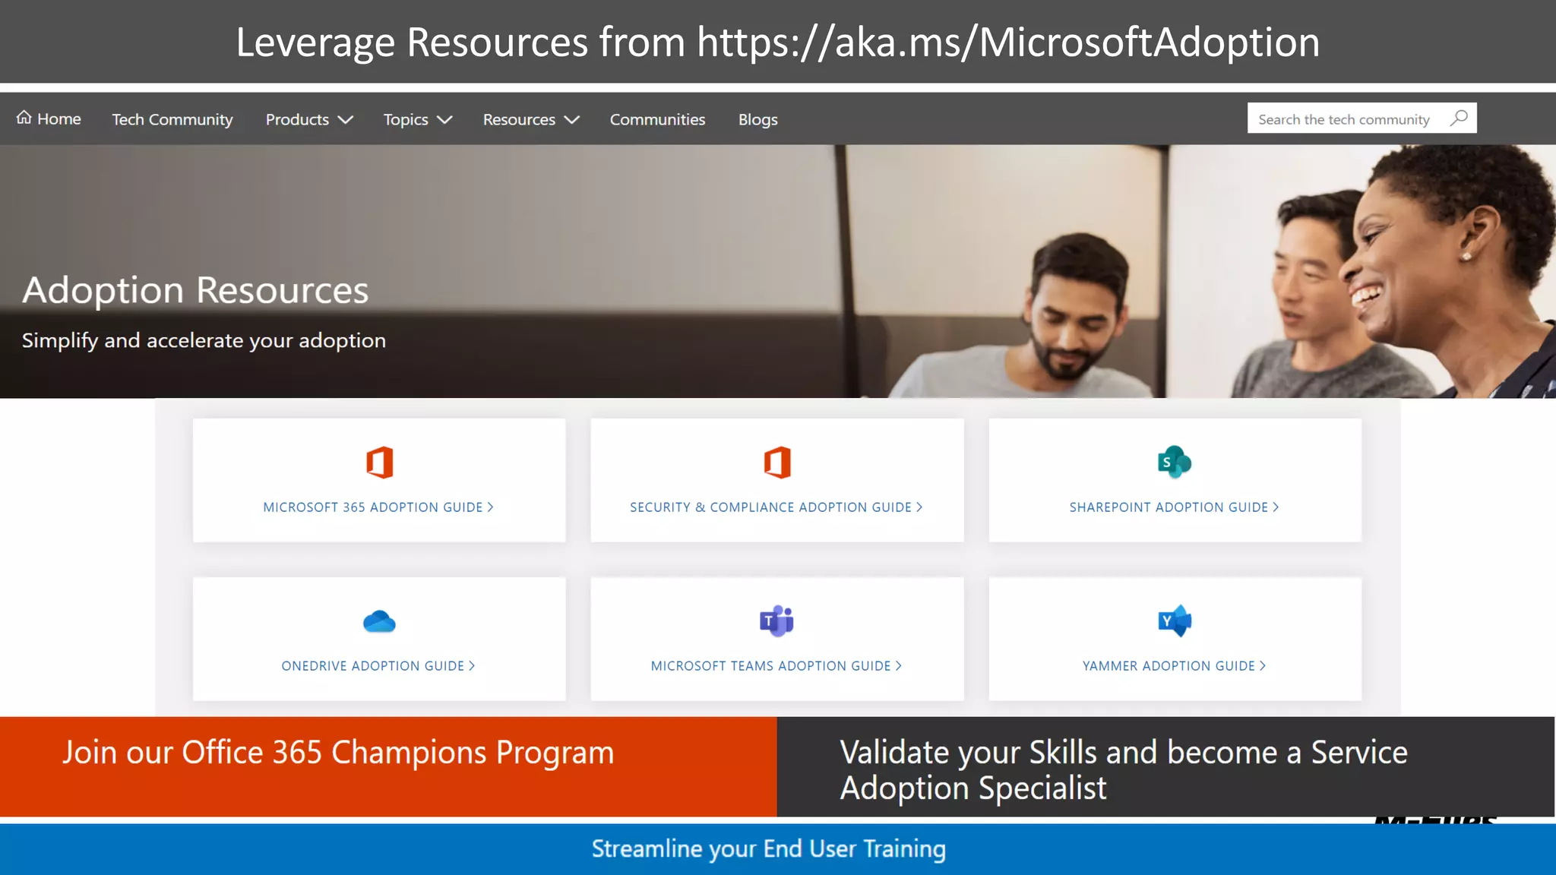This screenshot has width=1556, height=875.
Task: Open Tech Community in the nav bar
Action: click(172, 119)
